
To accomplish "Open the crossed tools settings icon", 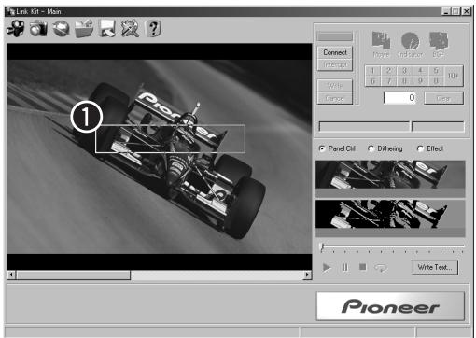I will (130, 28).
